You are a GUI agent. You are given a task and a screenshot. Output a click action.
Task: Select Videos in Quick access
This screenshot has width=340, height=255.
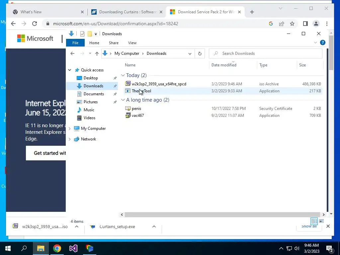click(89, 118)
